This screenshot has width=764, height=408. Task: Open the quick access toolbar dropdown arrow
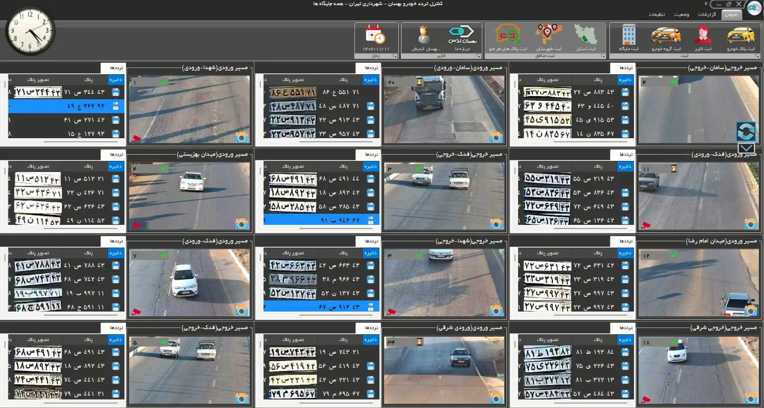(x=706, y=4)
